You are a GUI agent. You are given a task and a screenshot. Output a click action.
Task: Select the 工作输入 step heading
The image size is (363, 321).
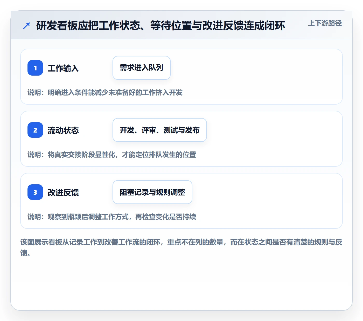(63, 68)
